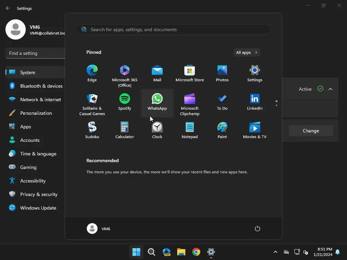
Task: Launch Google Chrome from the taskbar
Action: [x=196, y=252]
